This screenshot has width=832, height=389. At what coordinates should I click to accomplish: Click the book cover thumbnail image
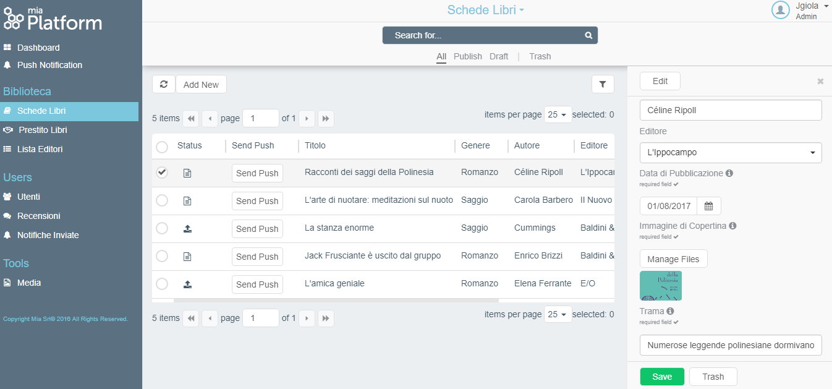(x=660, y=286)
